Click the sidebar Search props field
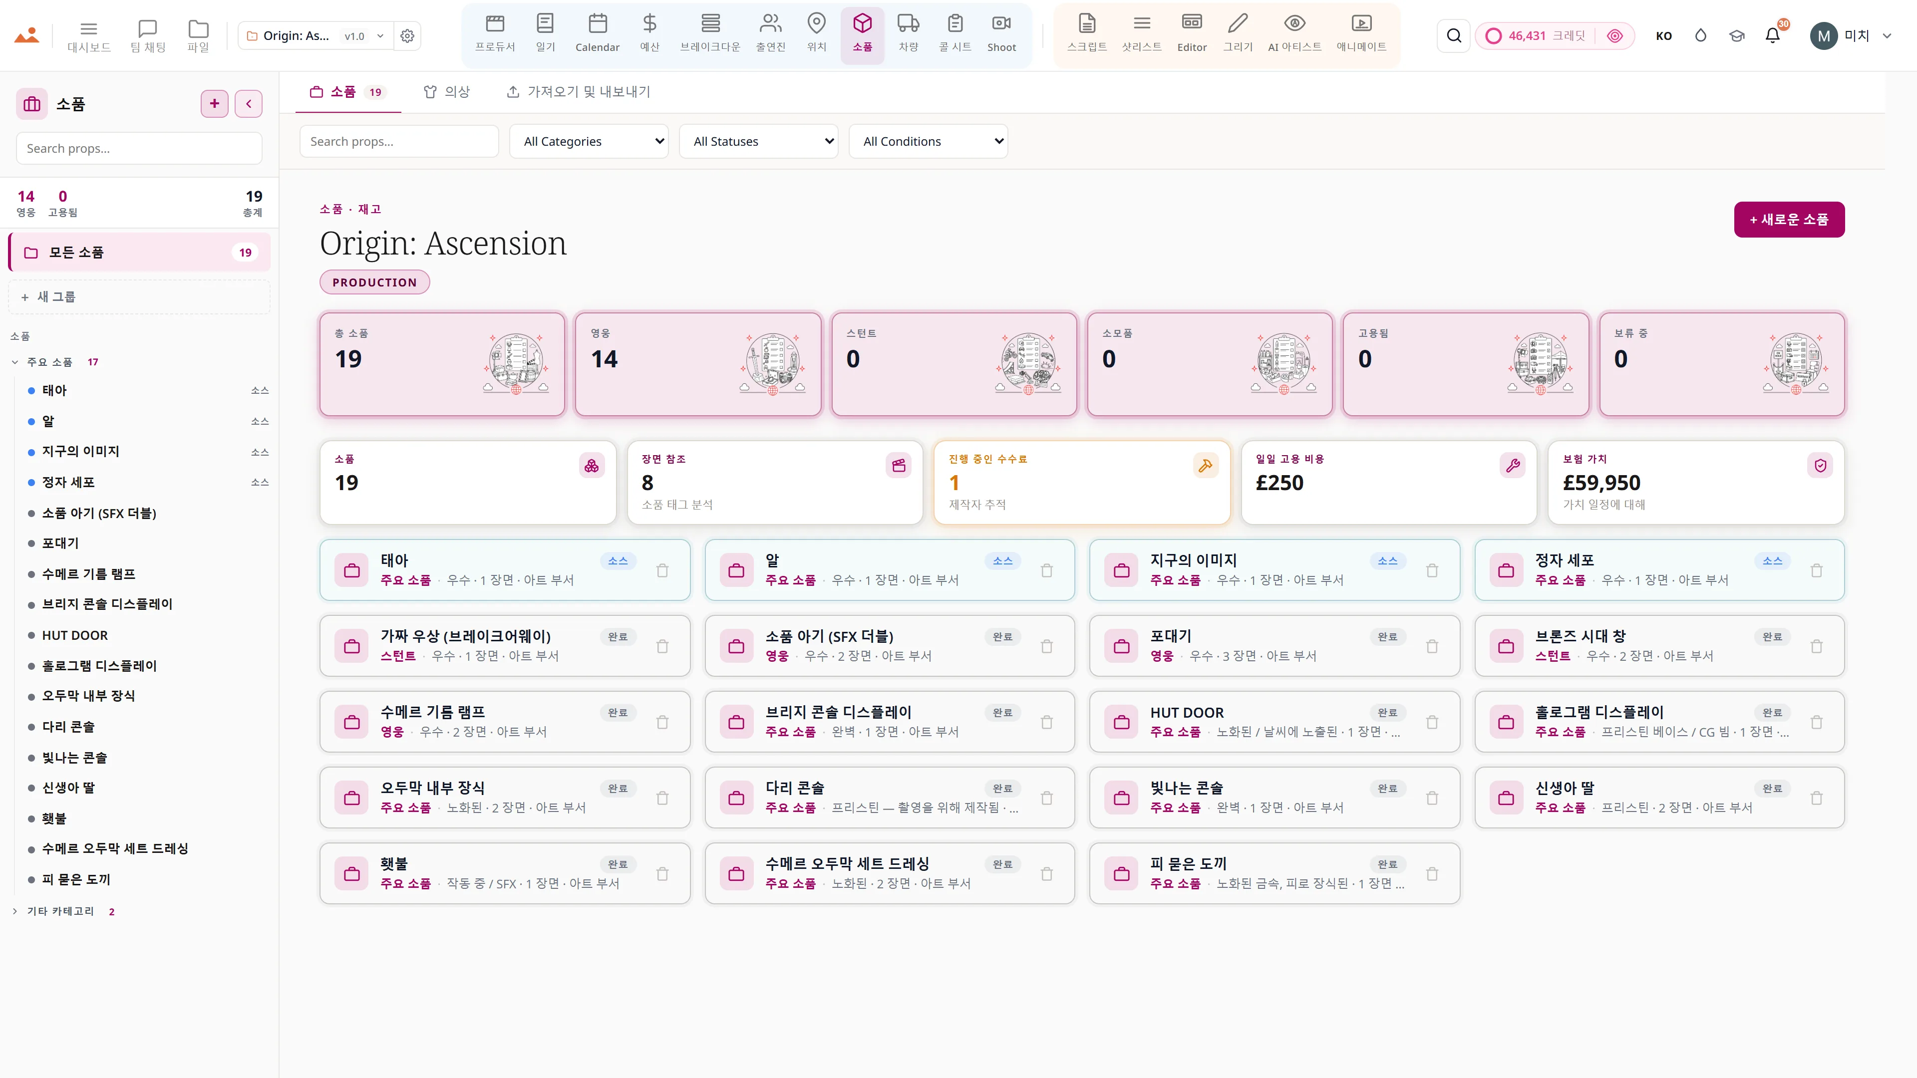The width and height of the screenshot is (1917, 1078). click(139, 148)
